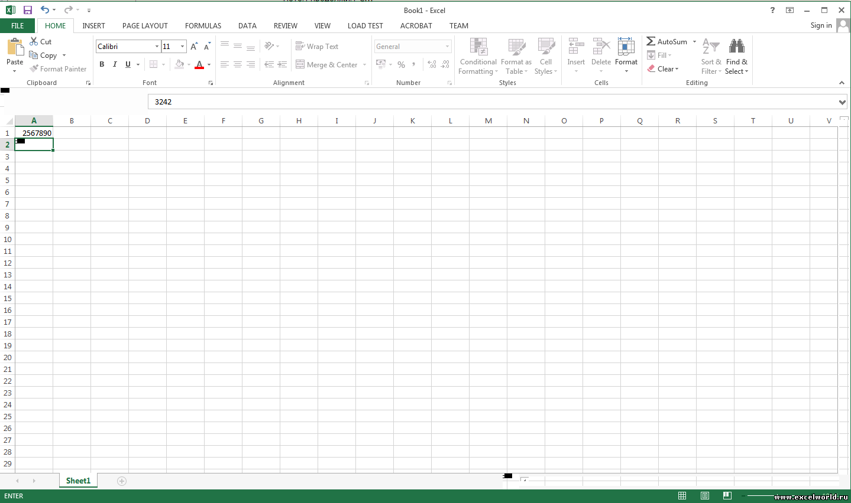Select cell A1 with 2567890
Screen dimensions: 851x503
(x=34, y=133)
